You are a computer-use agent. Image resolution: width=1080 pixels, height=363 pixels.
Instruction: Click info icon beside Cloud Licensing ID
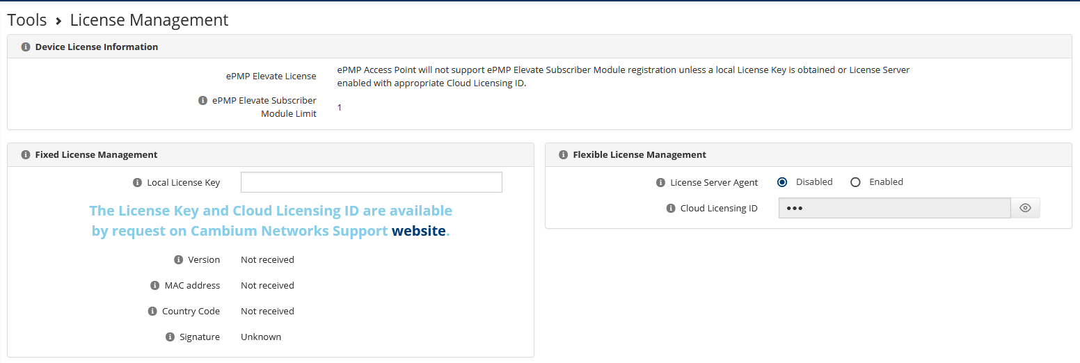(x=671, y=209)
